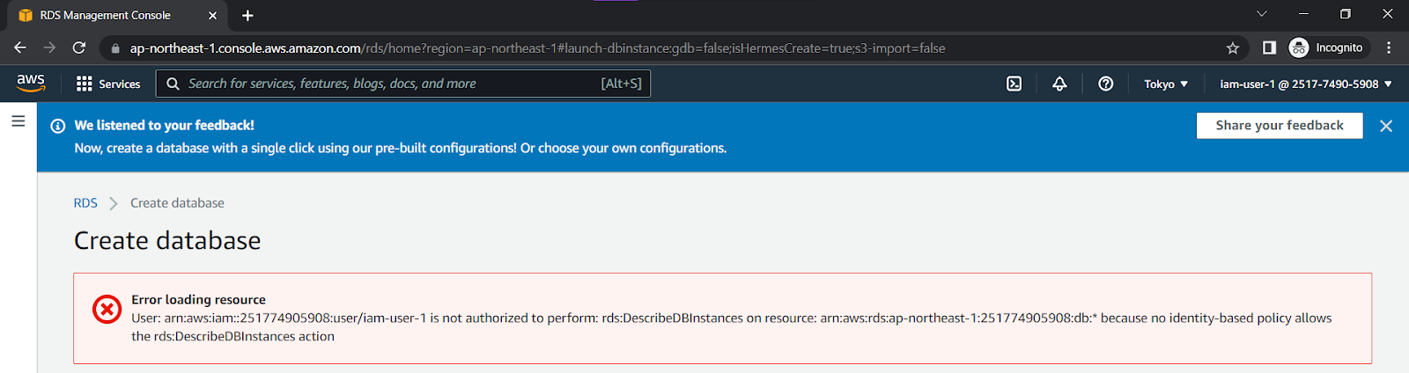Image resolution: width=1409 pixels, height=373 pixels.
Task: Focus the AWS services search field
Action: [x=403, y=84]
